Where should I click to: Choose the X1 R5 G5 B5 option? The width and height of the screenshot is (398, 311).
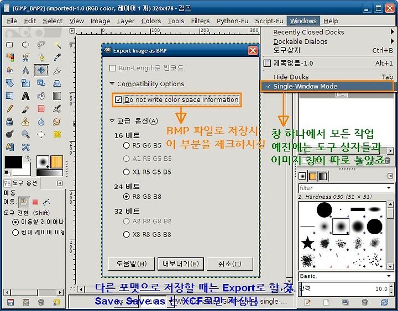click(x=147, y=172)
